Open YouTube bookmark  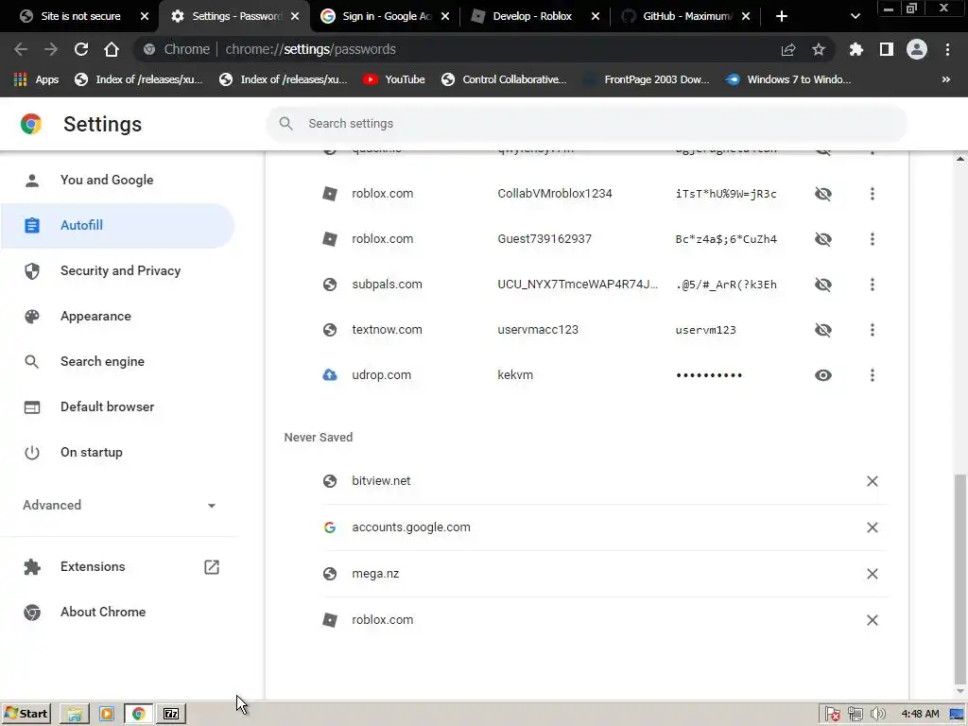tap(394, 79)
